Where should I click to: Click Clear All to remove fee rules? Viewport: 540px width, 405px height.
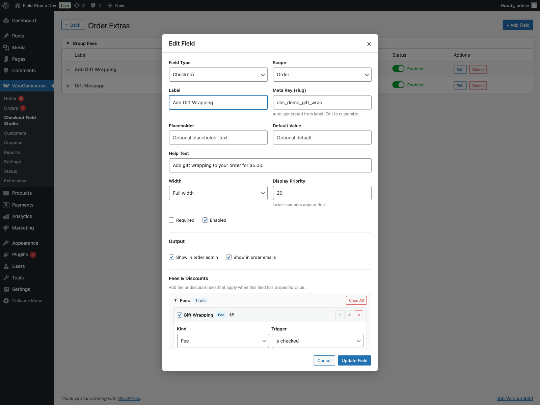click(x=356, y=300)
